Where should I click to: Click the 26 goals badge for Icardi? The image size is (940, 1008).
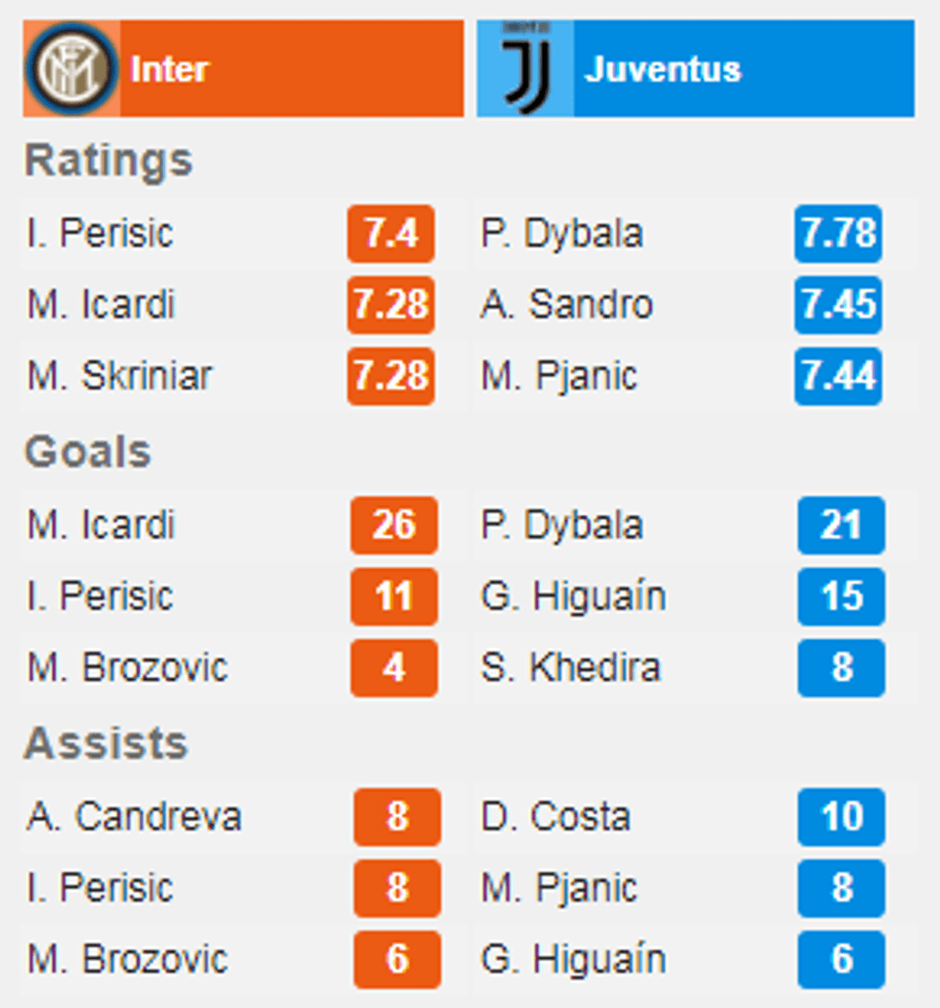pyautogui.click(x=393, y=526)
